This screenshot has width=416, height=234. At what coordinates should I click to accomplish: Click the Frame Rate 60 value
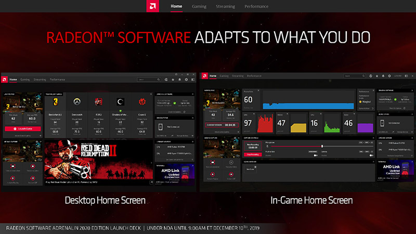(249, 100)
